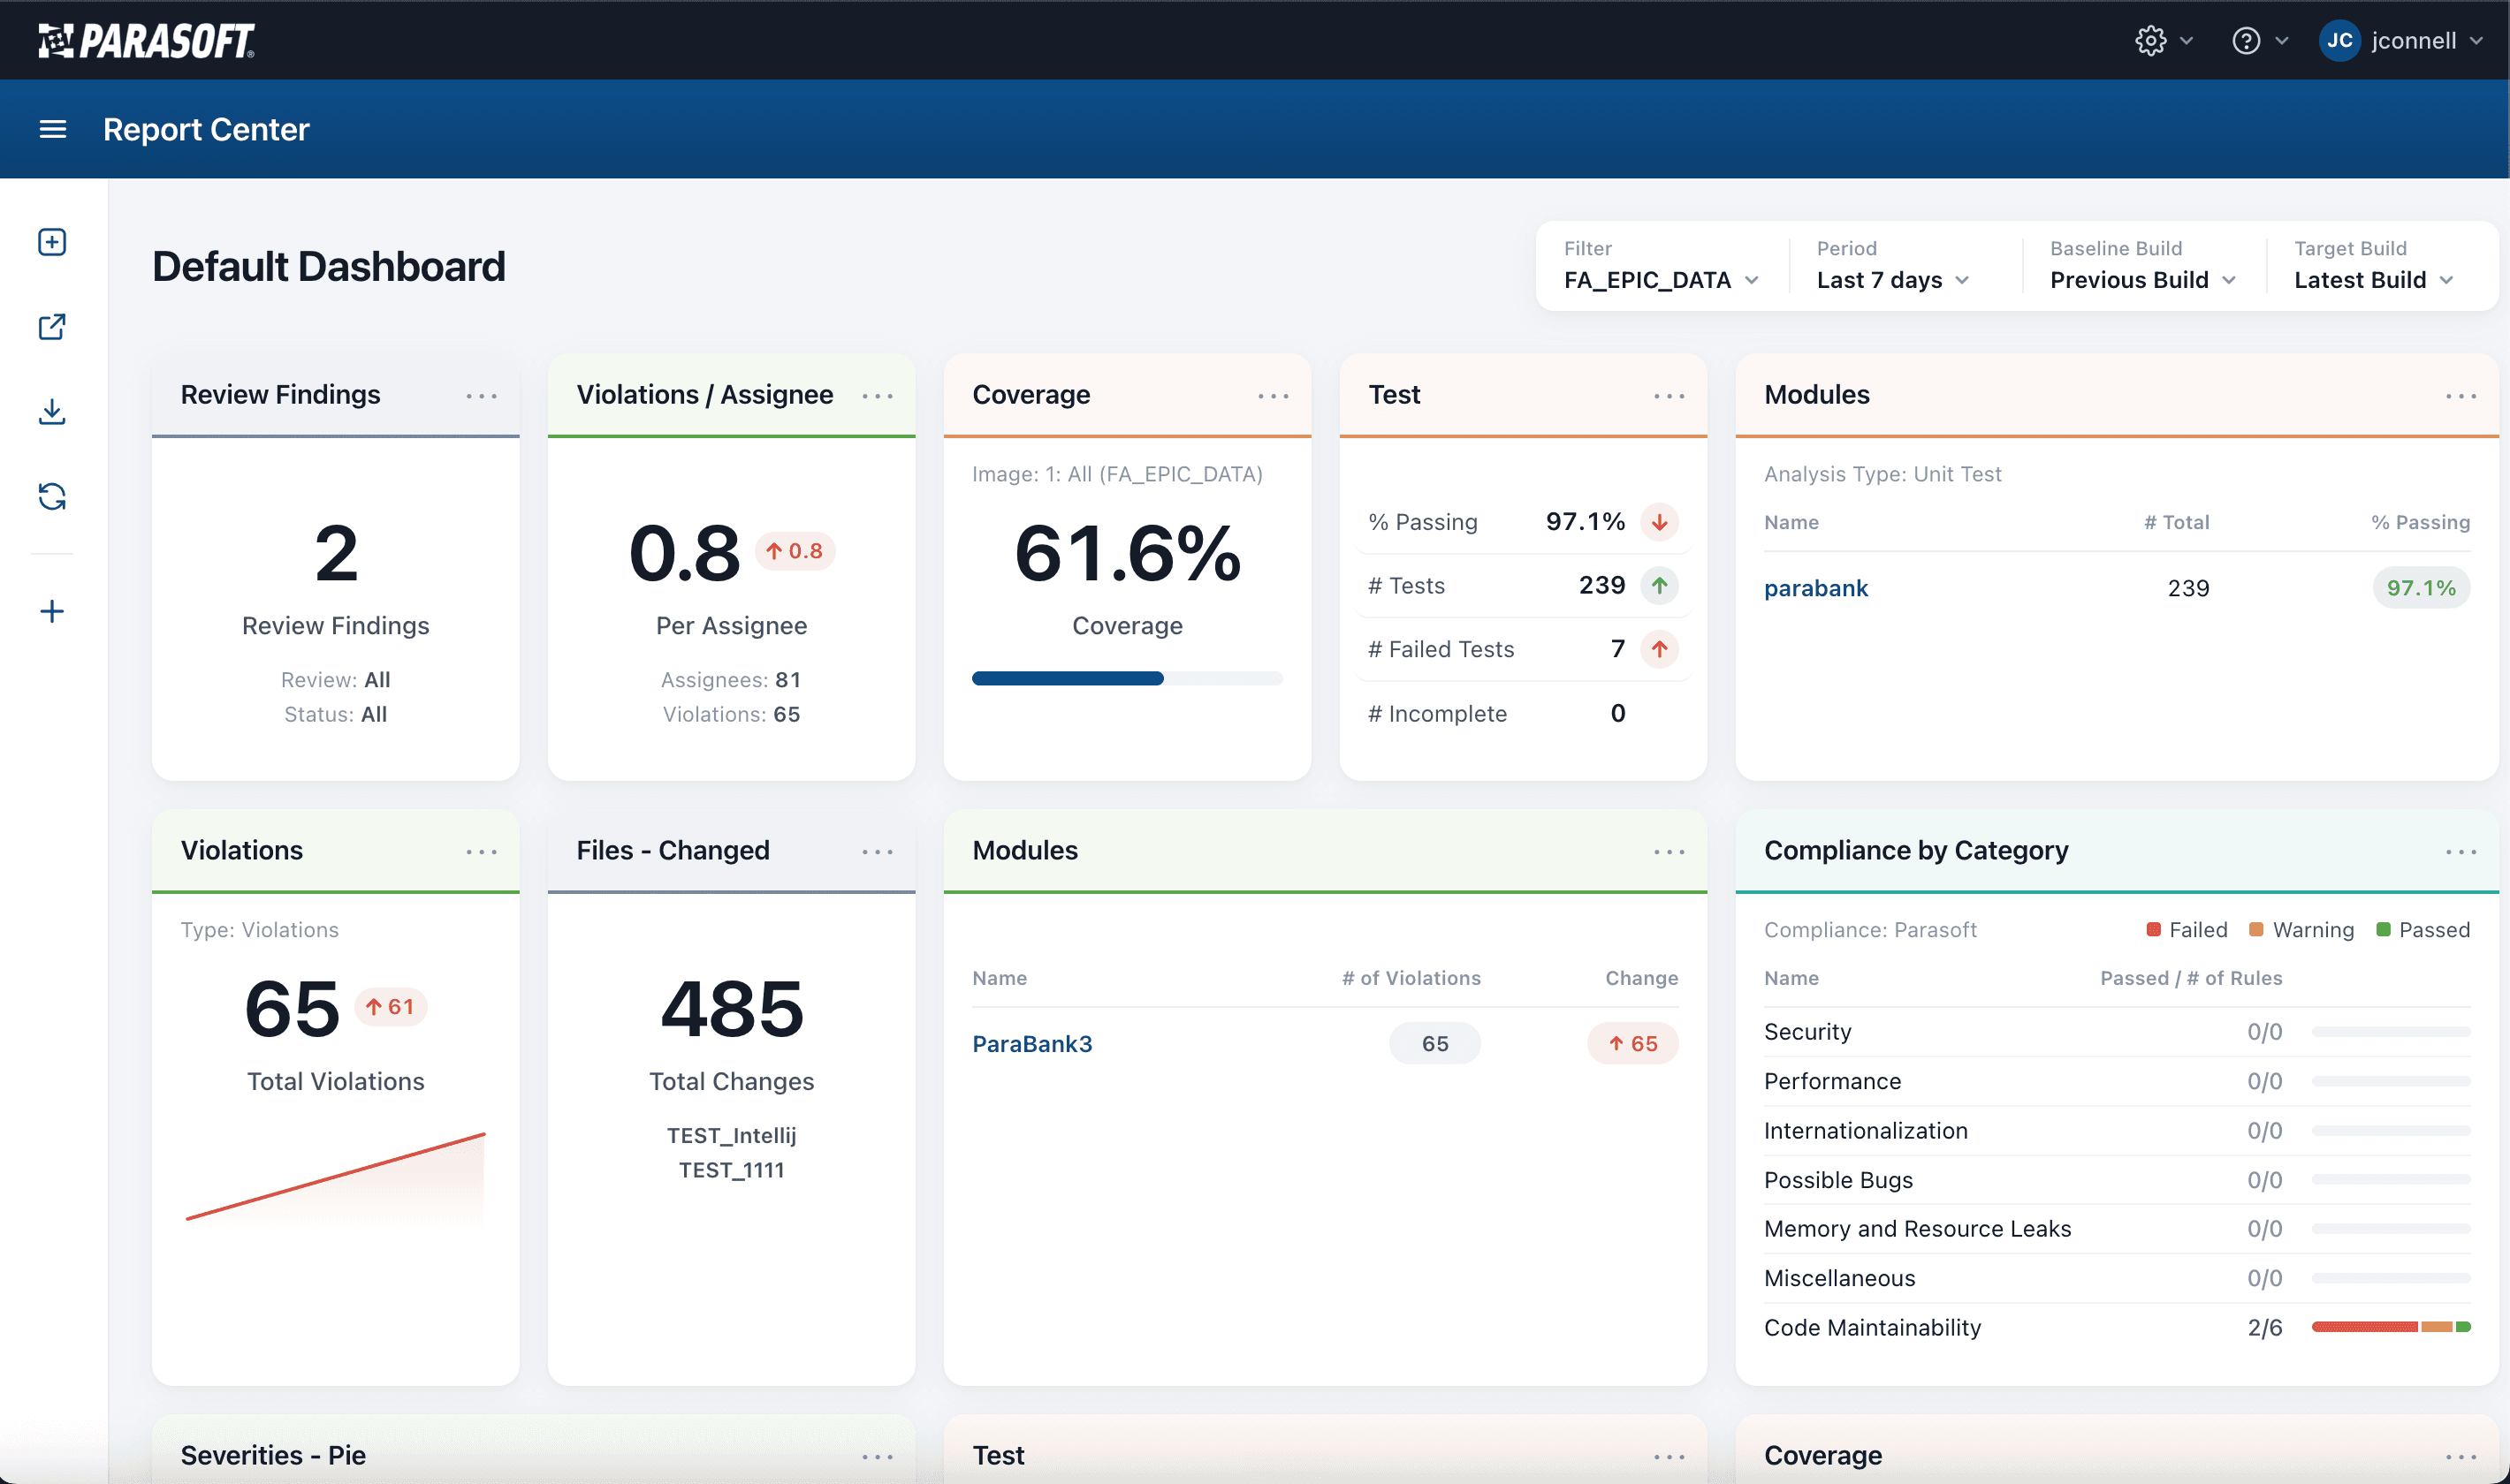
Task: Open the hamburger navigation menu
Action: pyautogui.click(x=53, y=129)
